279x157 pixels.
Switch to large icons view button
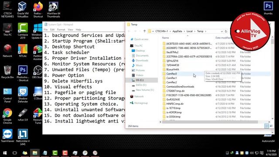[x=271, y=126]
